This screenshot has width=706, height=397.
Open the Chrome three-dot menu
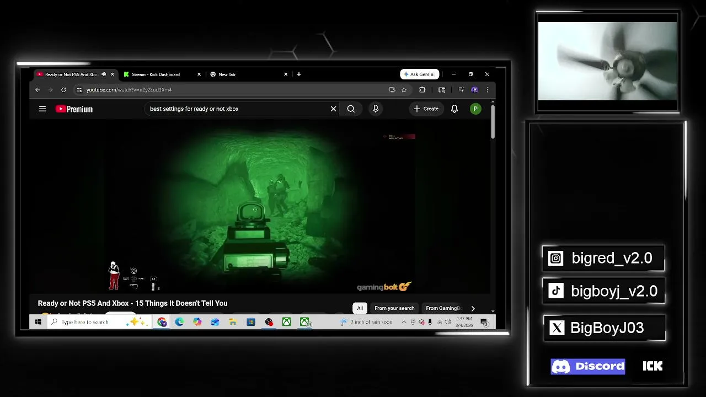click(487, 90)
